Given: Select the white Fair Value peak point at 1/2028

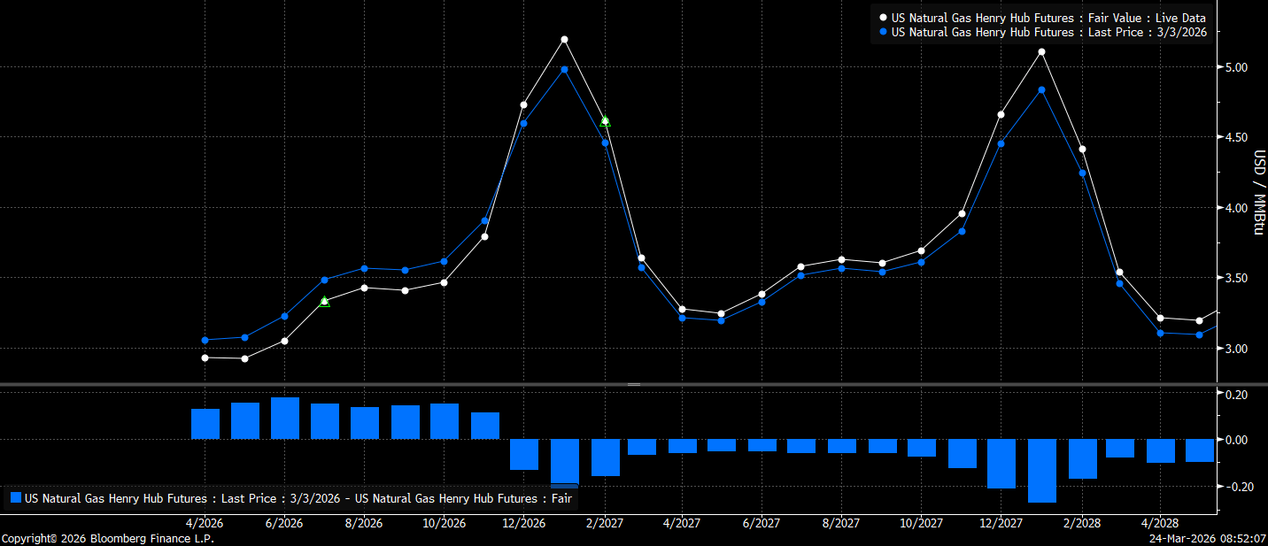Looking at the screenshot, I should tap(1041, 51).
